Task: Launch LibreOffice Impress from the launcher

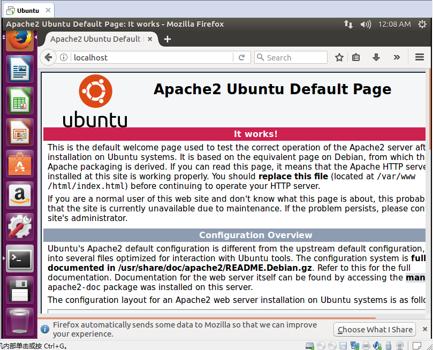Action: point(20,132)
